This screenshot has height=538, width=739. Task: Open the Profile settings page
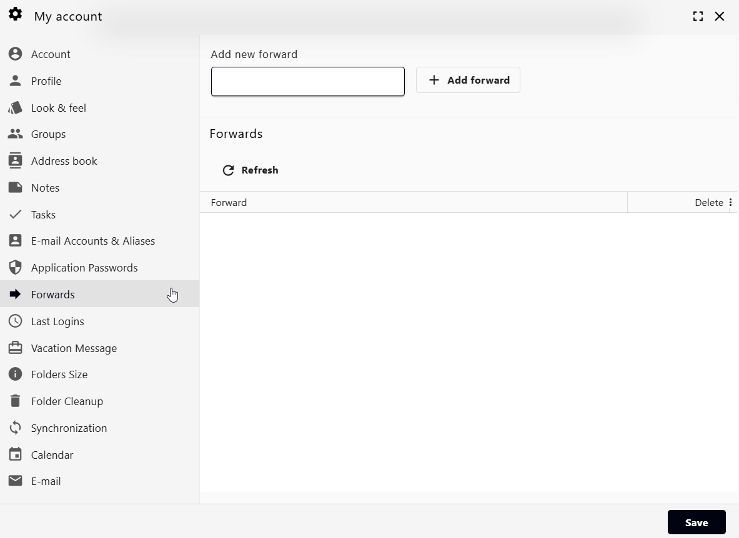pyautogui.click(x=46, y=81)
